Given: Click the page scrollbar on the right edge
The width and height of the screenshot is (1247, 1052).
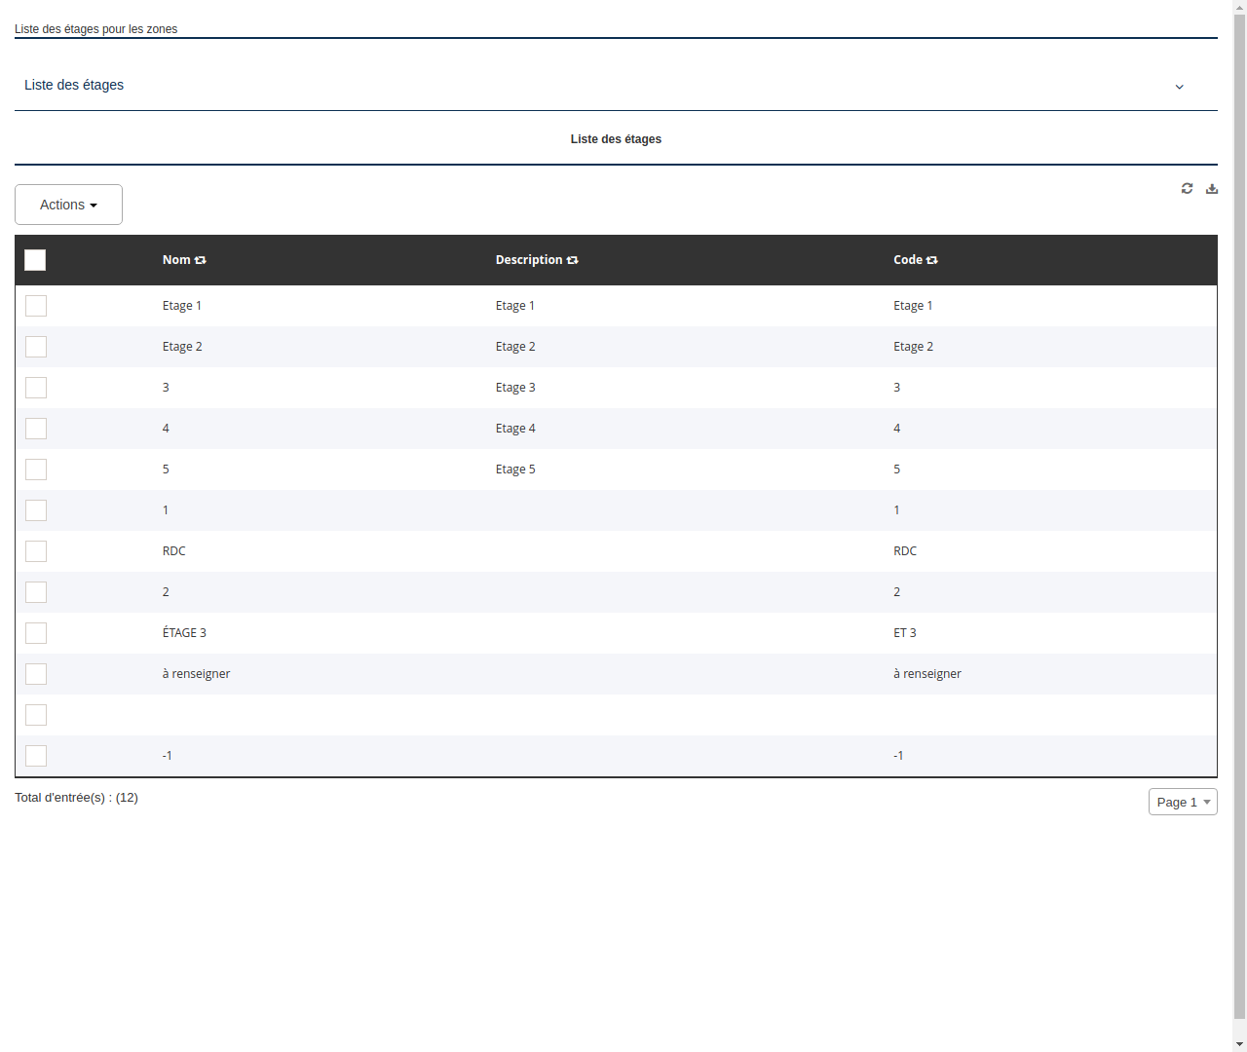Looking at the screenshot, I should coord(1239,526).
